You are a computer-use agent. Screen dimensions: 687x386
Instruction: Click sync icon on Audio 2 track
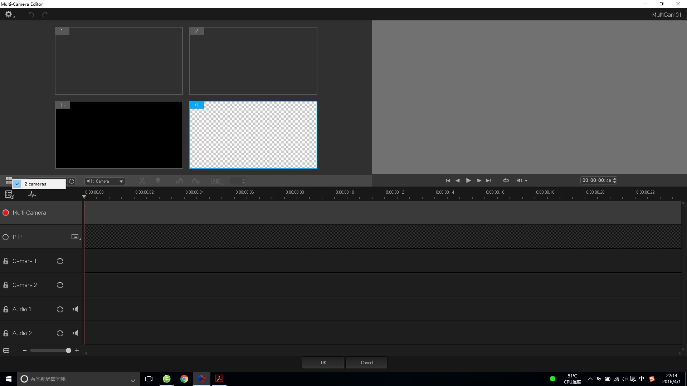point(60,333)
